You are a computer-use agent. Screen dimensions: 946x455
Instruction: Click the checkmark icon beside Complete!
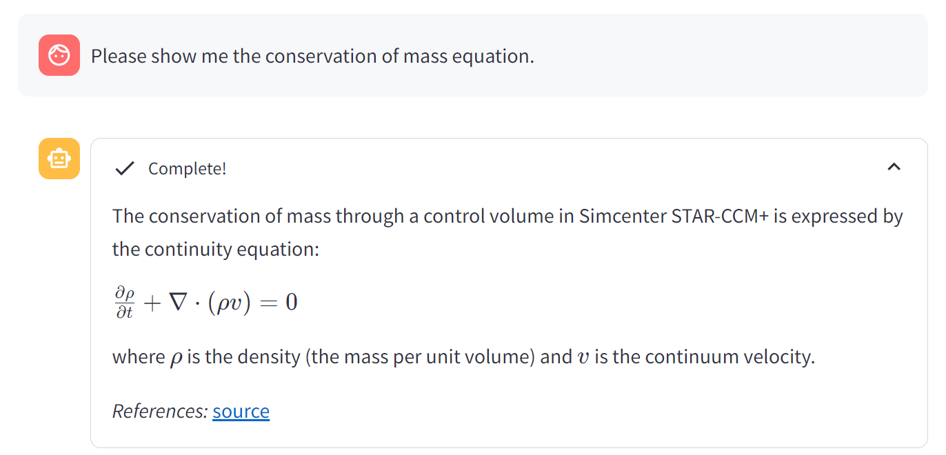[124, 168]
